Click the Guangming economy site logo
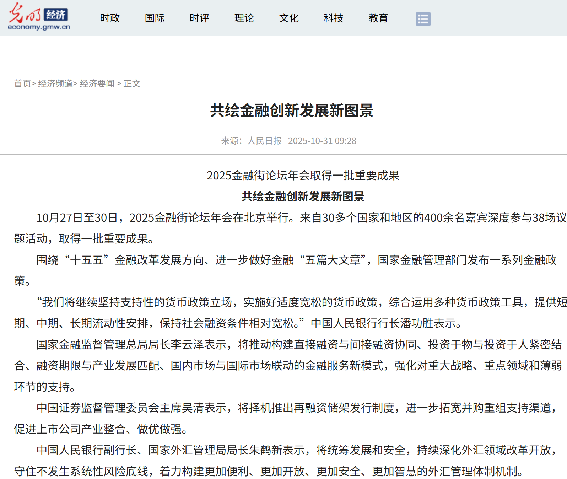This screenshot has width=567, height=479. (x=39, y=17)
